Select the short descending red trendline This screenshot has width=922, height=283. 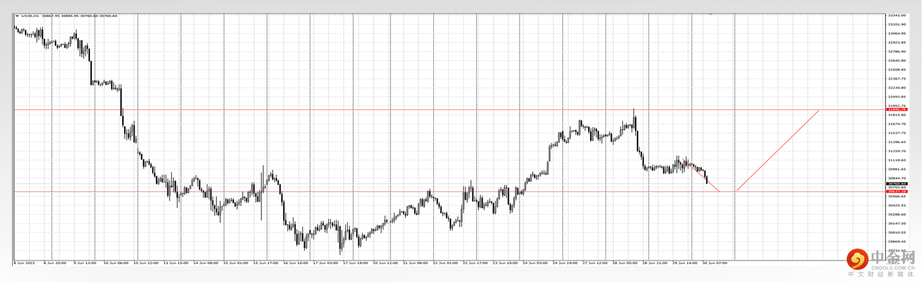pos(701,175)
